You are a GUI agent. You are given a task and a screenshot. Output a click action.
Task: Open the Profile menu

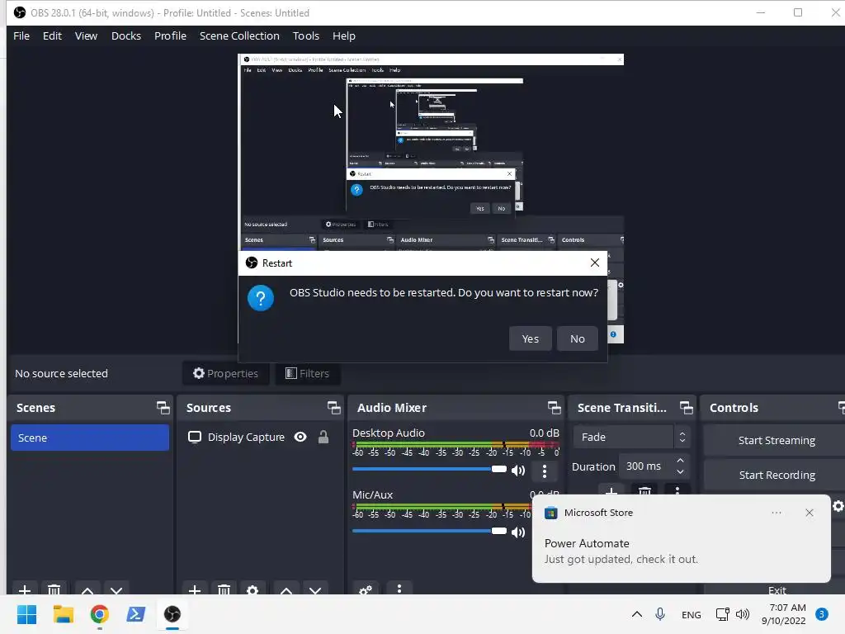[x=170, y=35]
